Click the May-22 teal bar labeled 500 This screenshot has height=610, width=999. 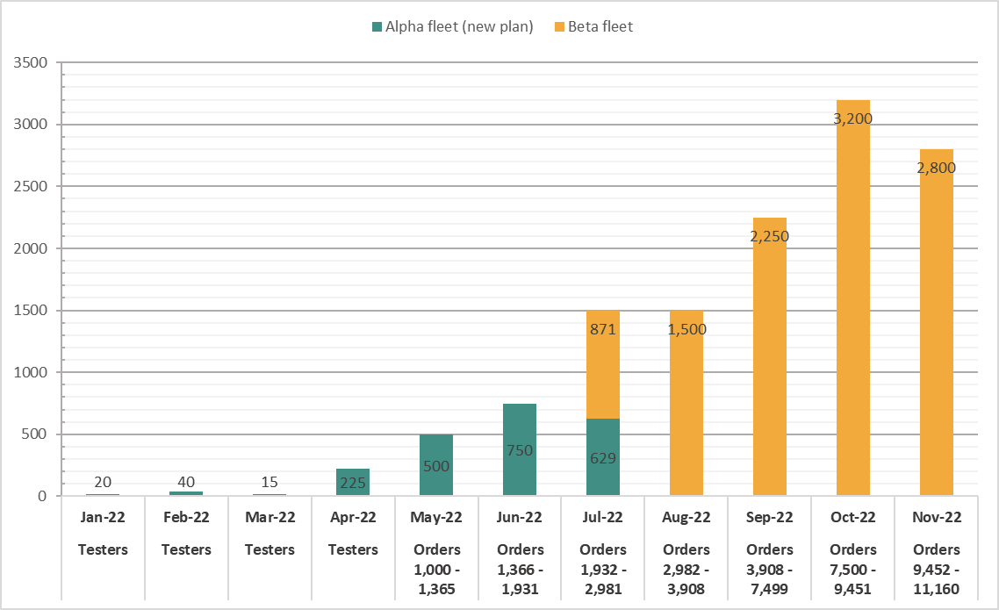pos(435,465)
